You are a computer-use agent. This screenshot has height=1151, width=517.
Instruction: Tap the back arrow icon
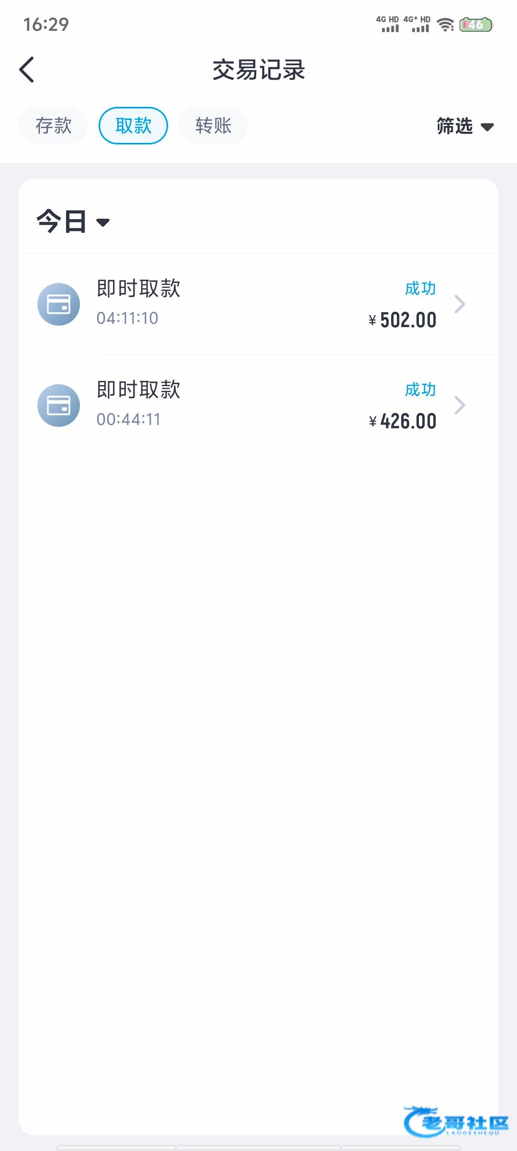27,70
